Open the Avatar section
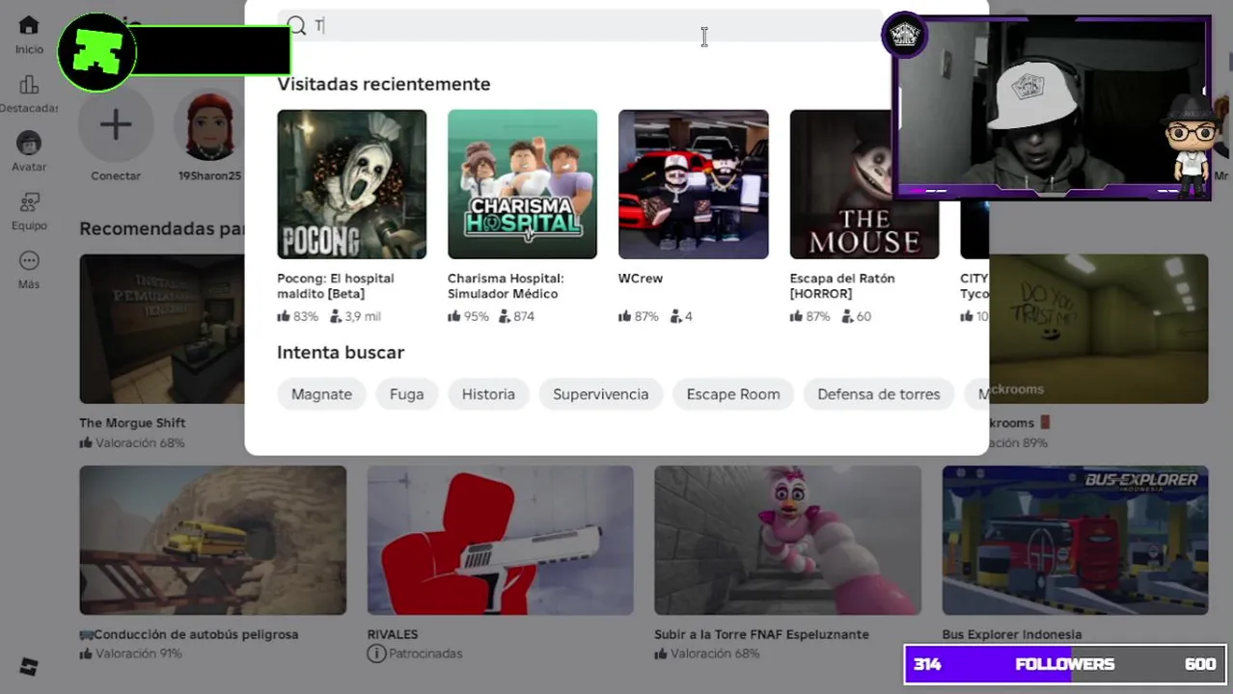This screenshot has height=694, width=1233. (x=29, y=151)
